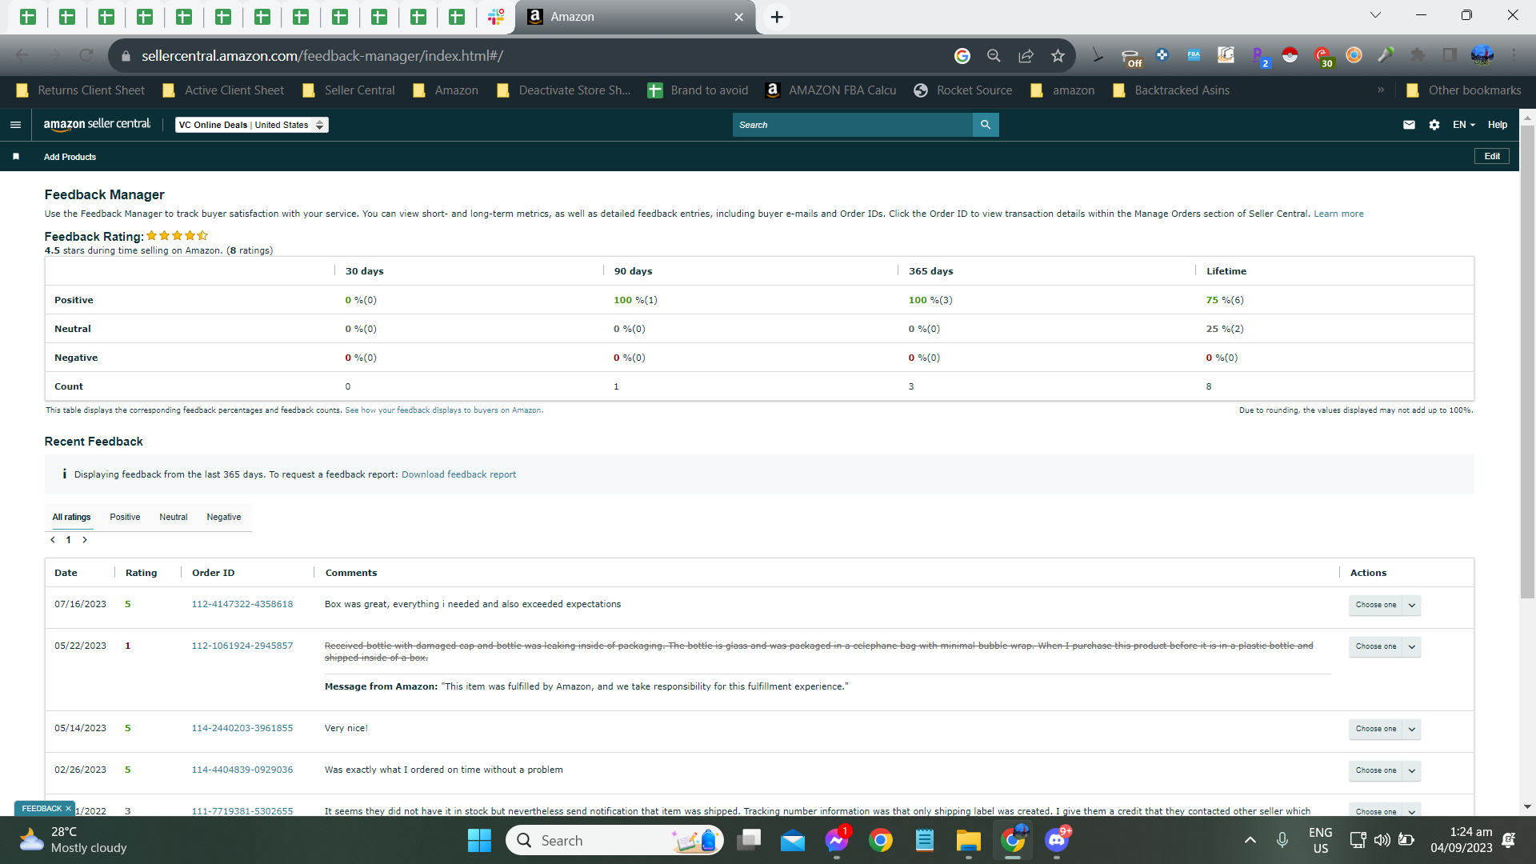Click the bookmark flag icon beside Add Products
1536x864 pixels.
click(16, 157)
